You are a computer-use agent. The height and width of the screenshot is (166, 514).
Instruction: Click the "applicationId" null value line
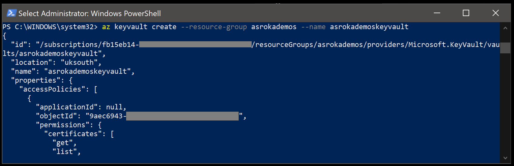(x=81, y=107)
